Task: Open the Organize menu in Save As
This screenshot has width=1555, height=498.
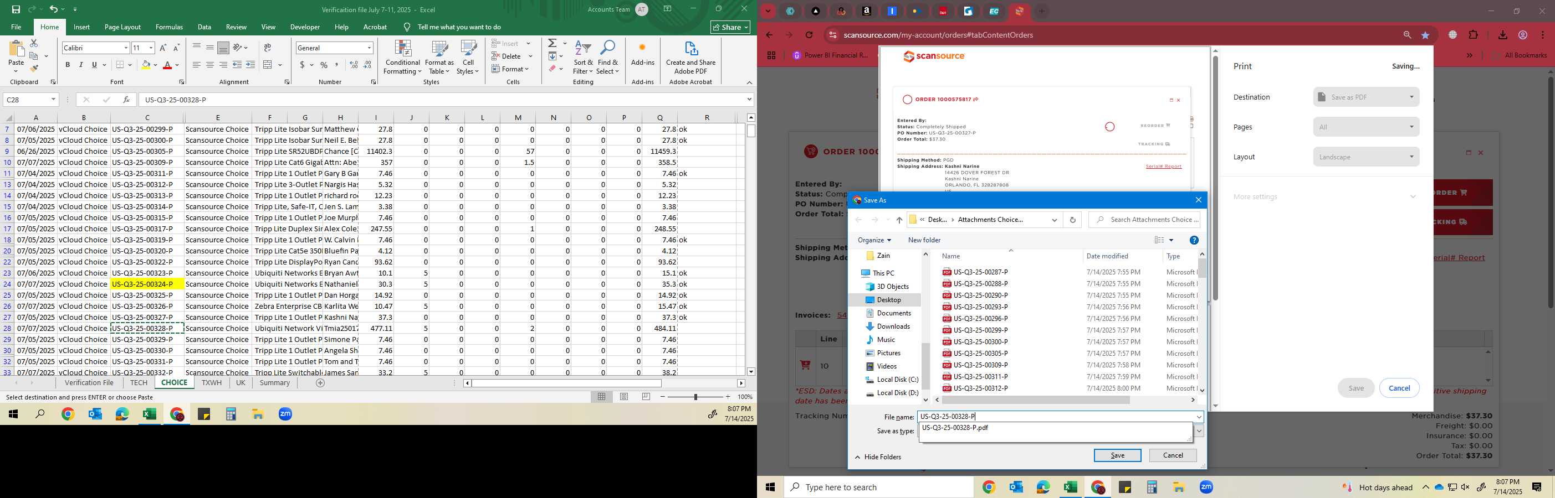Action: (x=874, y=240)
